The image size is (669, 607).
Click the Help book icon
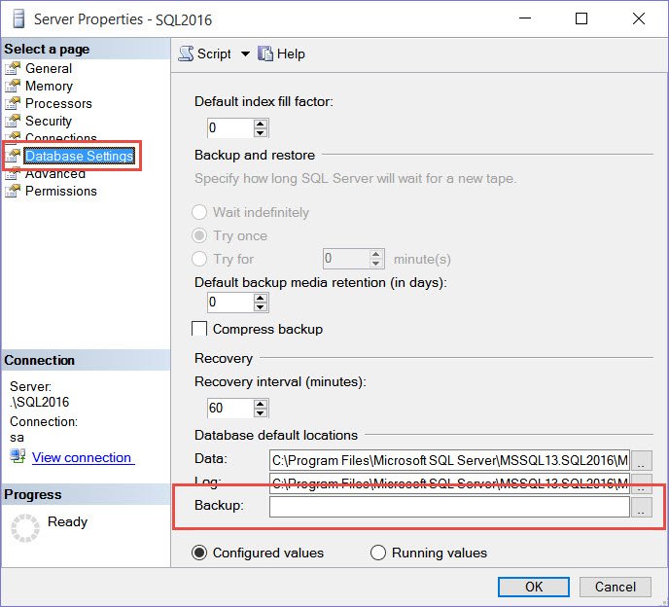(x=264, y=54)
